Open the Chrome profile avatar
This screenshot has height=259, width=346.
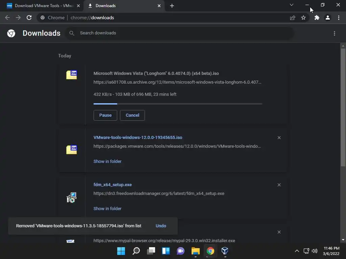pos(328,18)
